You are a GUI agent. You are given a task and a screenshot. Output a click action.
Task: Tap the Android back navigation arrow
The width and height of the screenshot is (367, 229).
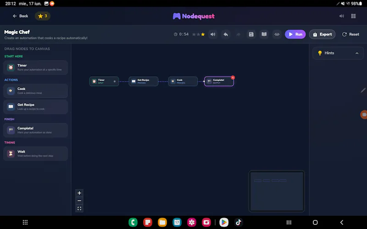click(342, 223)
